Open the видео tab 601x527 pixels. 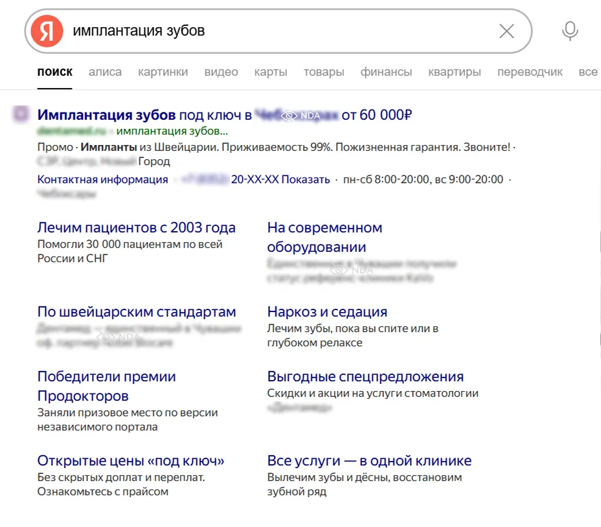coord(221,72)
